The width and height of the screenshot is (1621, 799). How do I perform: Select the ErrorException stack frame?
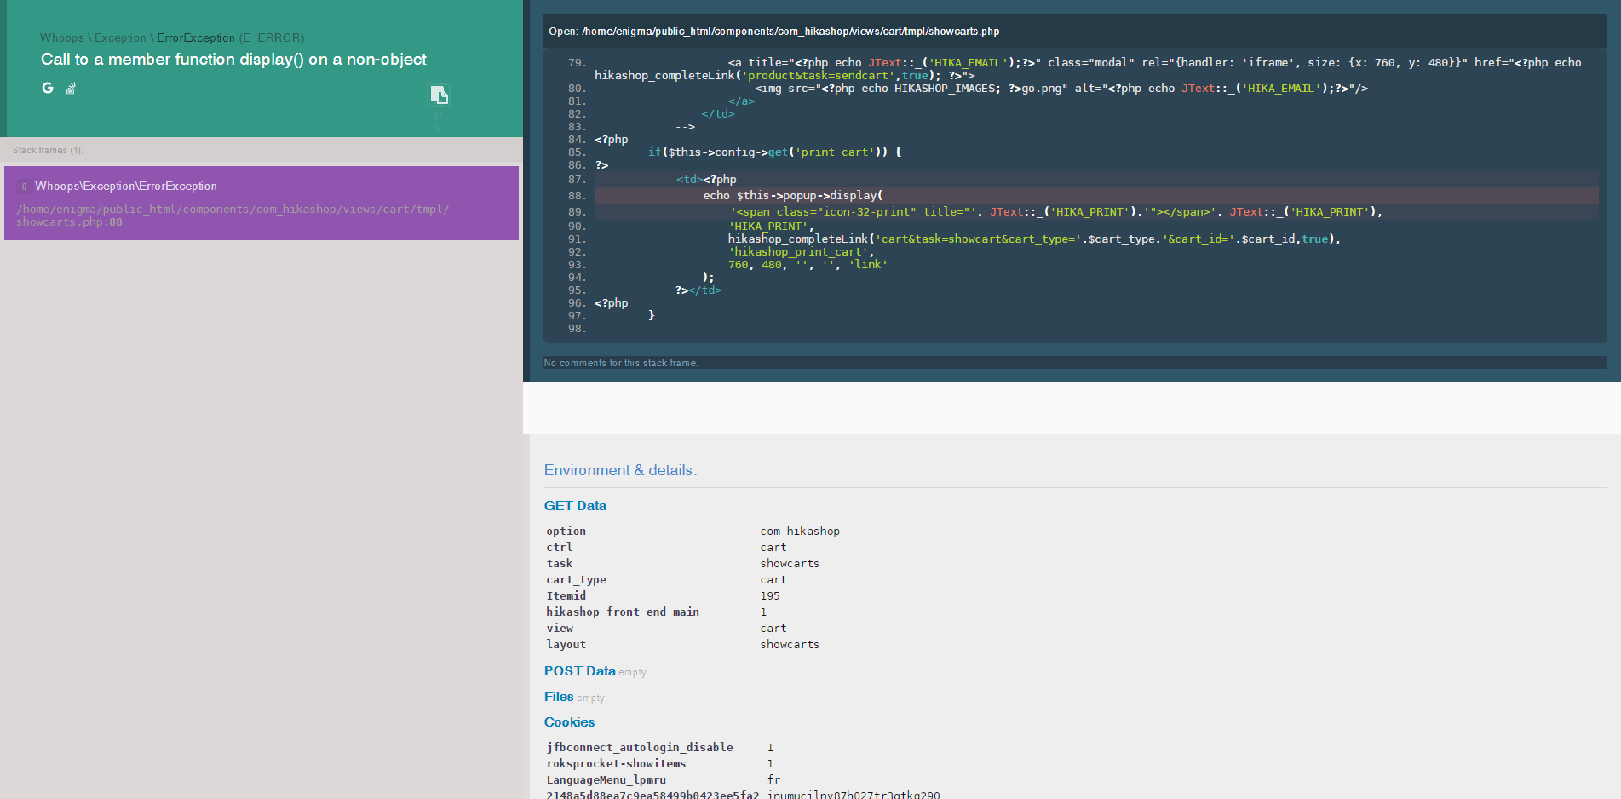pos(261,203)
